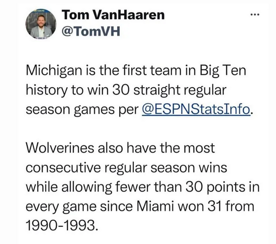Click the words 'Big Ten' in the tweet

pyautogui.click(x=223, y=71)
